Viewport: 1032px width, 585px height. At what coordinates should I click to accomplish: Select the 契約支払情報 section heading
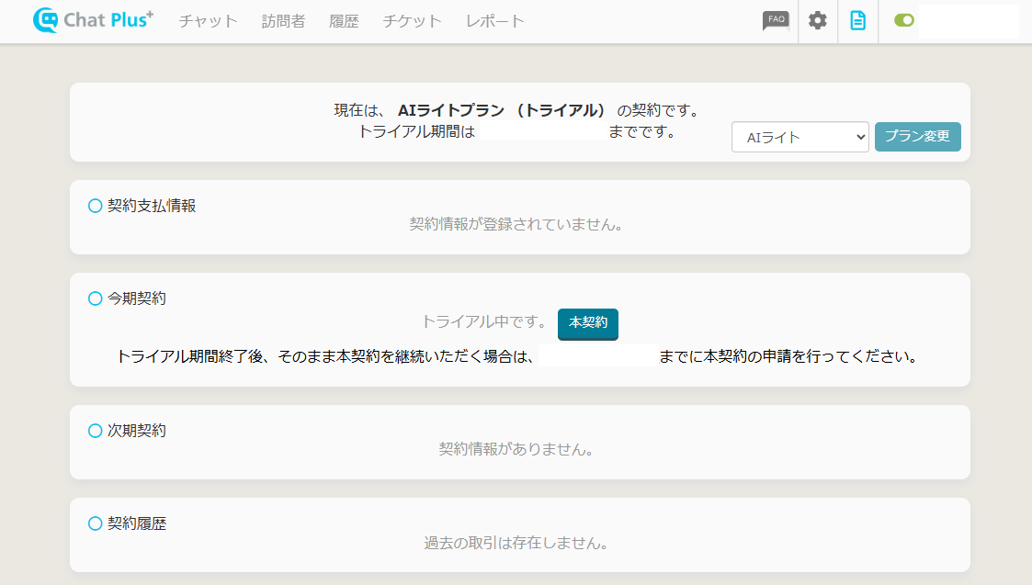coord(152,206)
